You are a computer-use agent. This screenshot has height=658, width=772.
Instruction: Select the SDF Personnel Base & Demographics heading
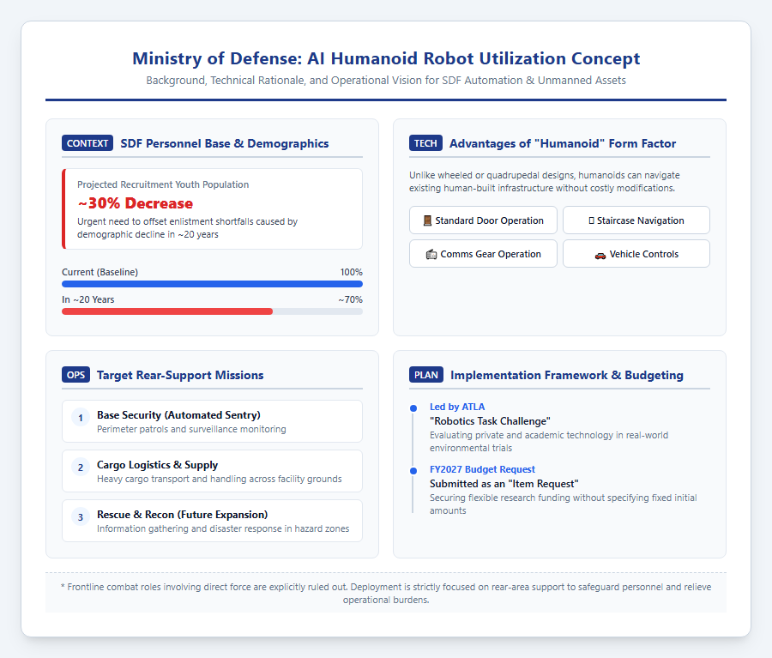(225, 143)
